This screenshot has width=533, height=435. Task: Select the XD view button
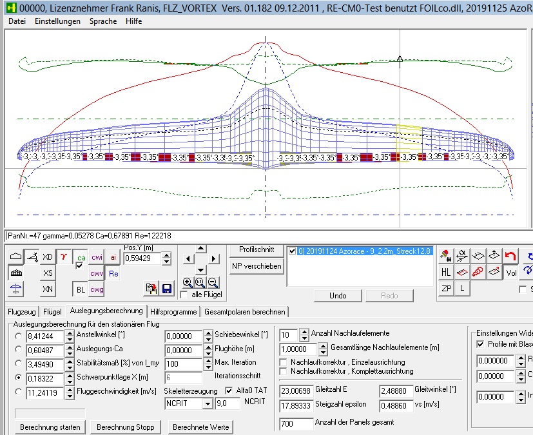[x=48, y=257]
